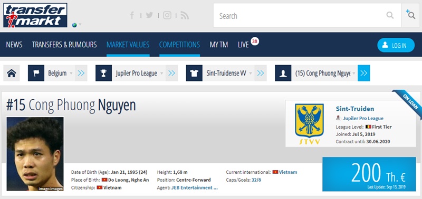
Task: Select contract date 30.06.2020
Action: [x=378, y=142]
